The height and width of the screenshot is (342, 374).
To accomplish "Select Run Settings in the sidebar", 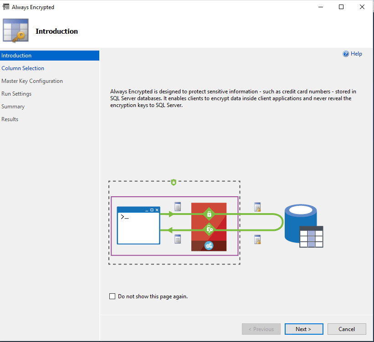I will tap(16, 94).
